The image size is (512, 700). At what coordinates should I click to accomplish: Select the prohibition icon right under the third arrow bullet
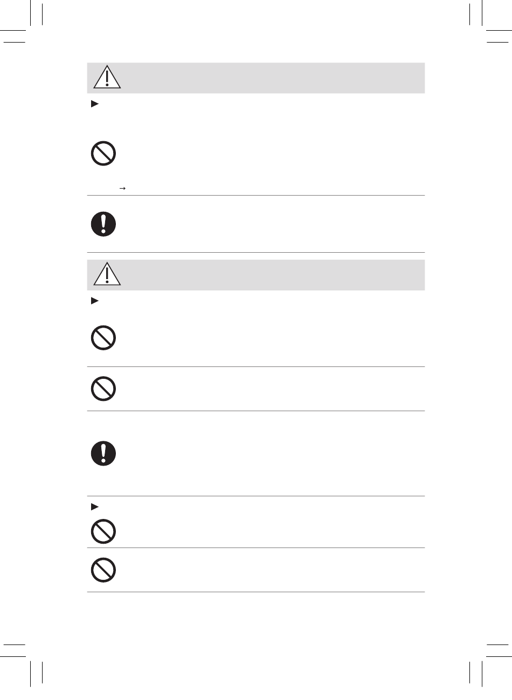pyautogui.click(x=103, y=531)
